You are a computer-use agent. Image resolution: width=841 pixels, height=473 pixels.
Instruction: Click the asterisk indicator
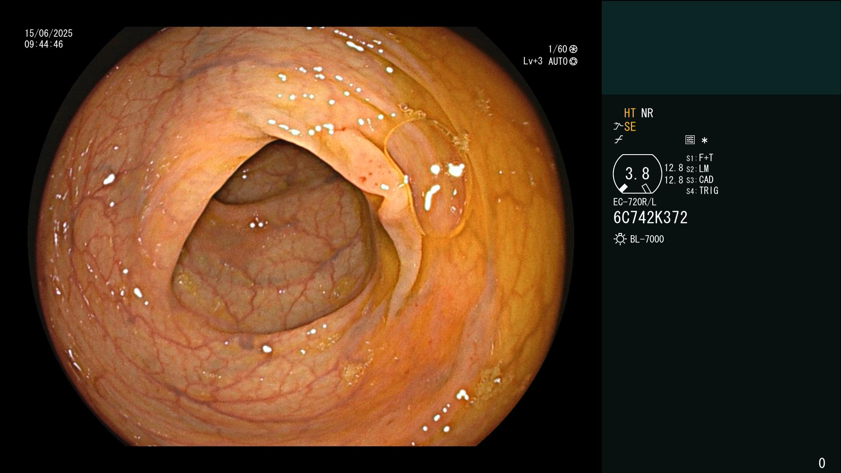(704, 140)
